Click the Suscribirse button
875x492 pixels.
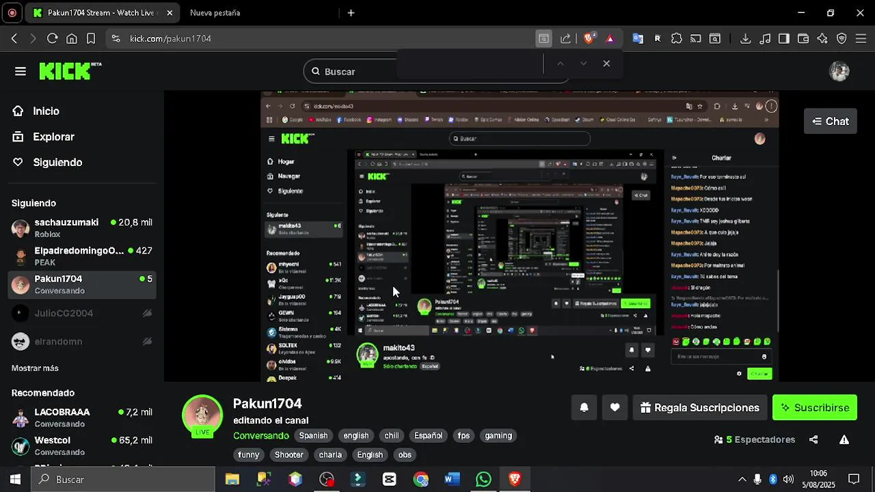[815, 407]
